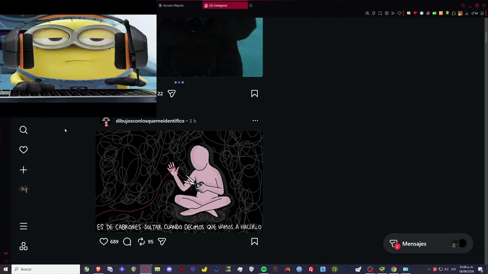Click the minion video overlay window
This screenshot has height=274, width=488.
point(78,59)
